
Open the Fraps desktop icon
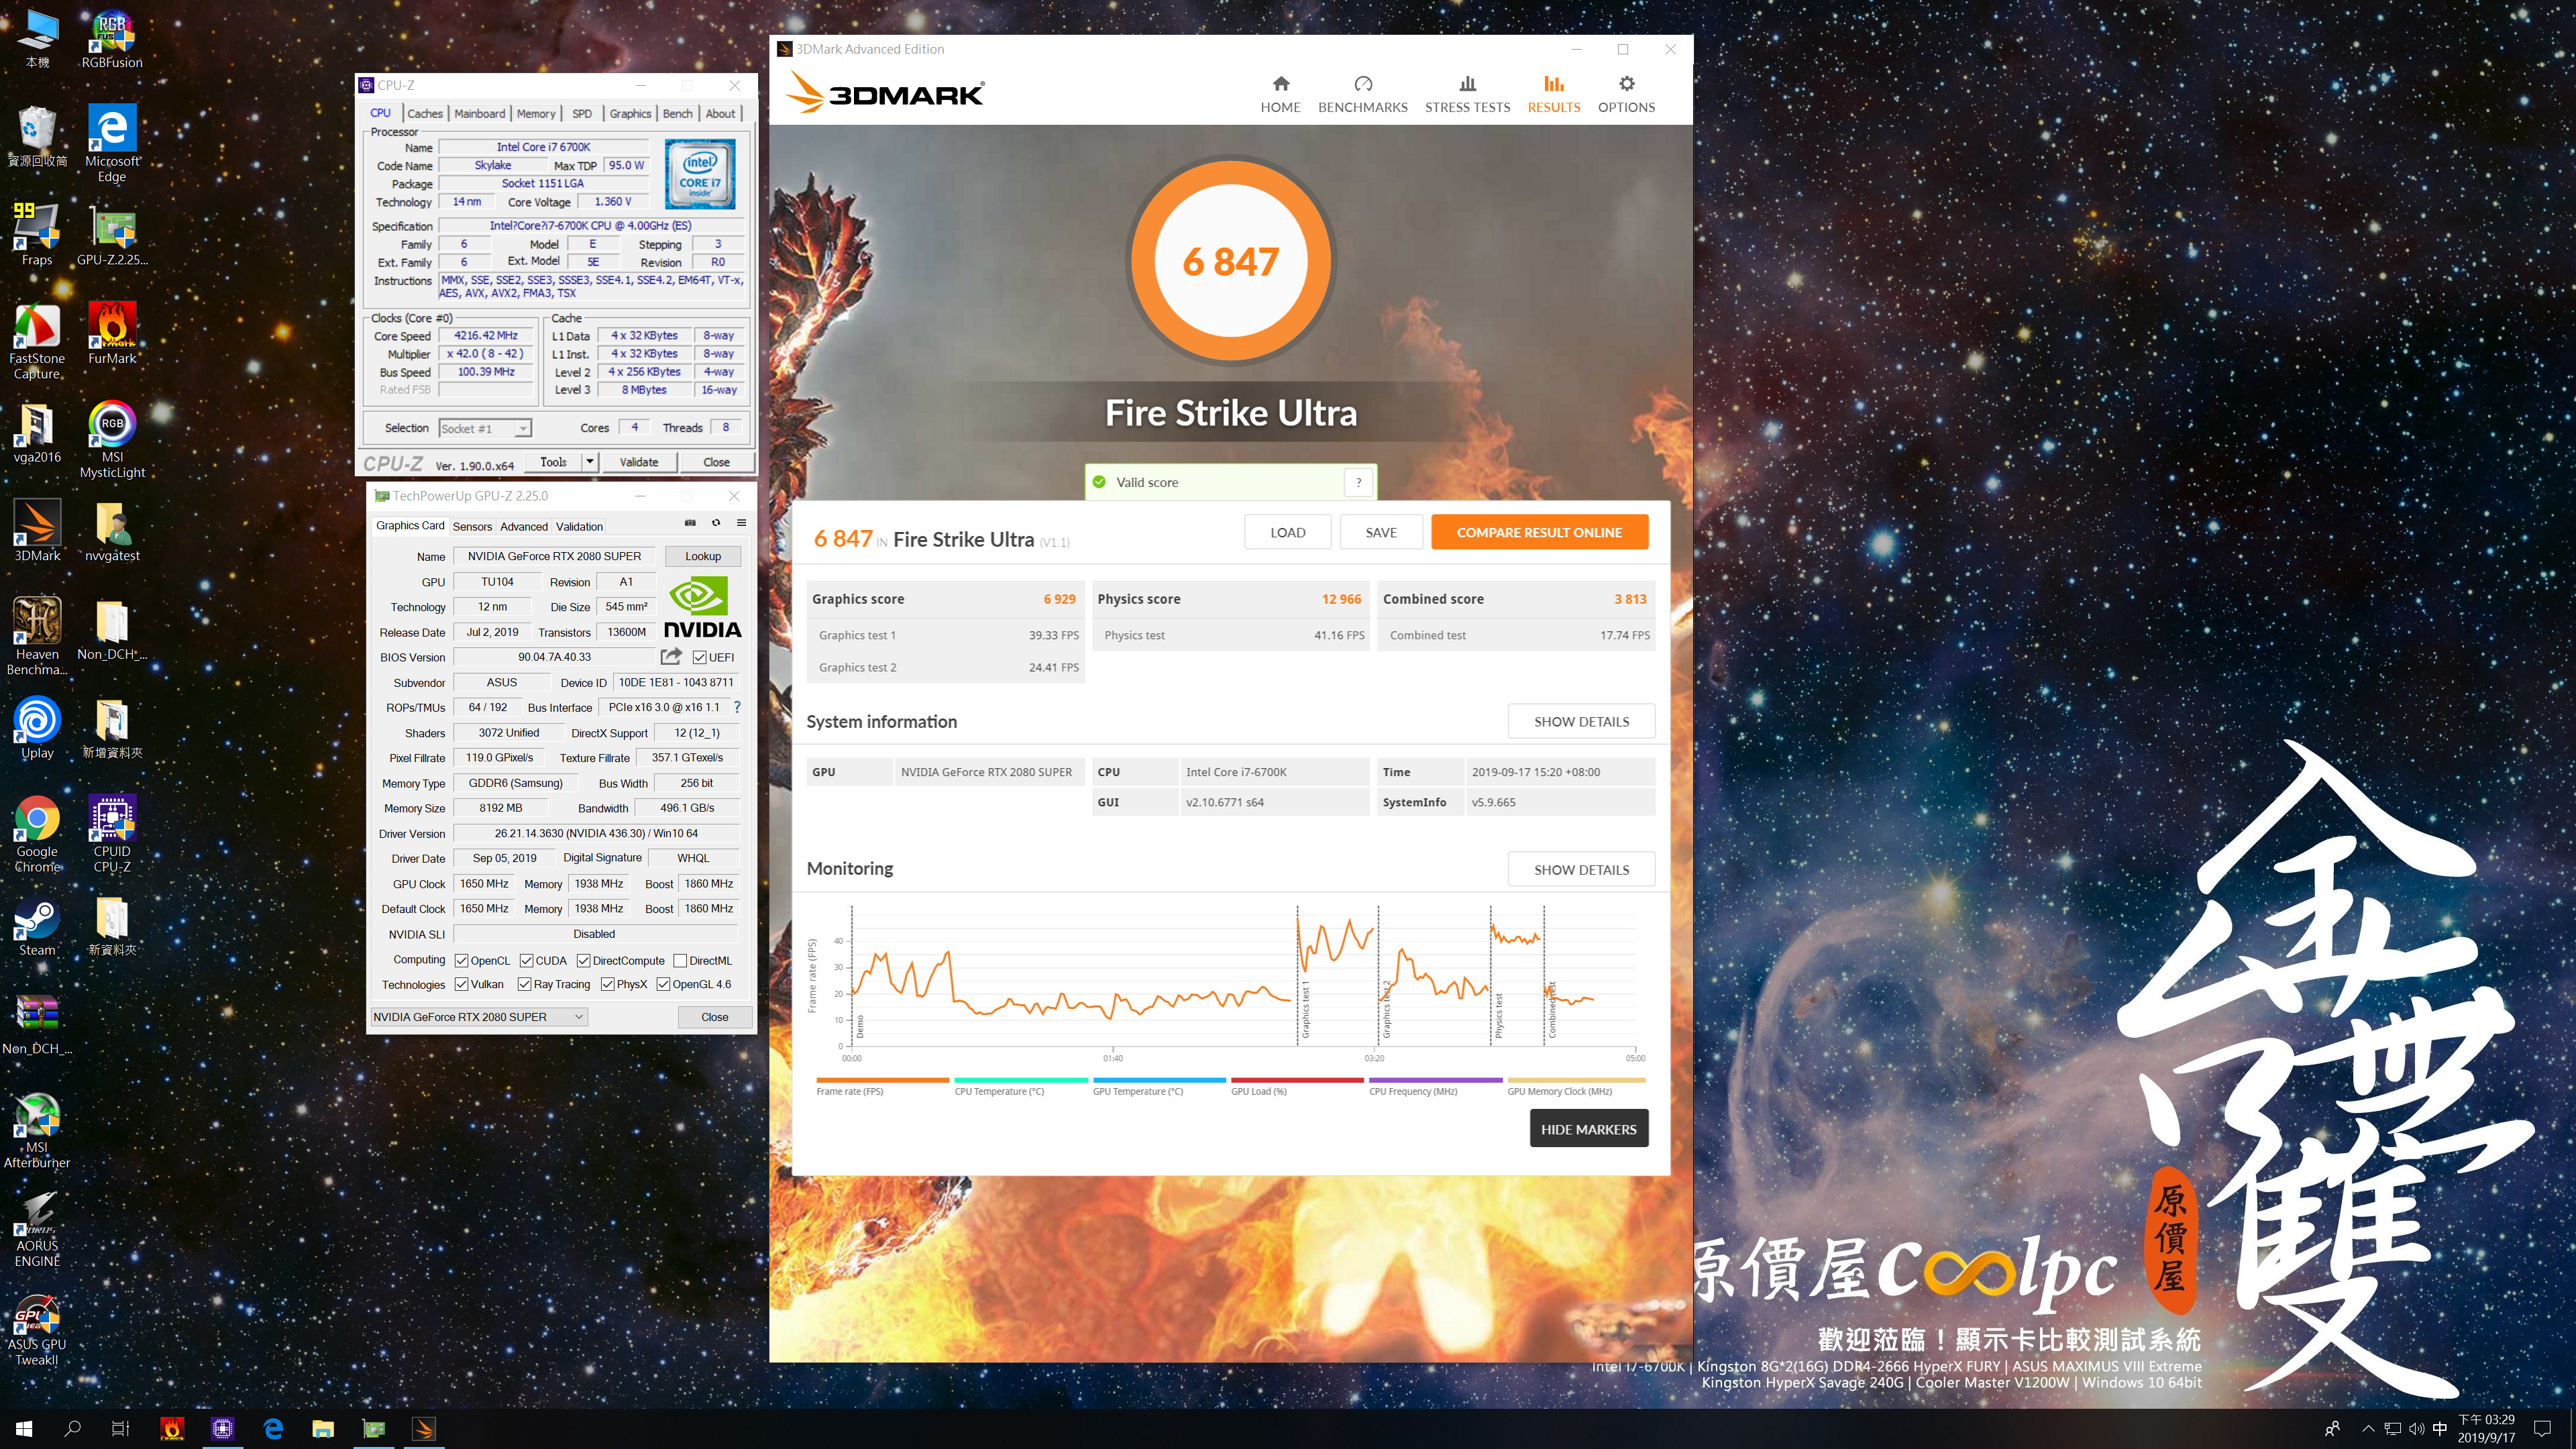coord(37,235)
